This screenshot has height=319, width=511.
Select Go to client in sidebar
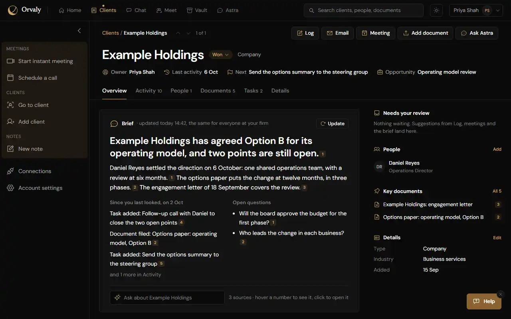(x=44, y=105)
